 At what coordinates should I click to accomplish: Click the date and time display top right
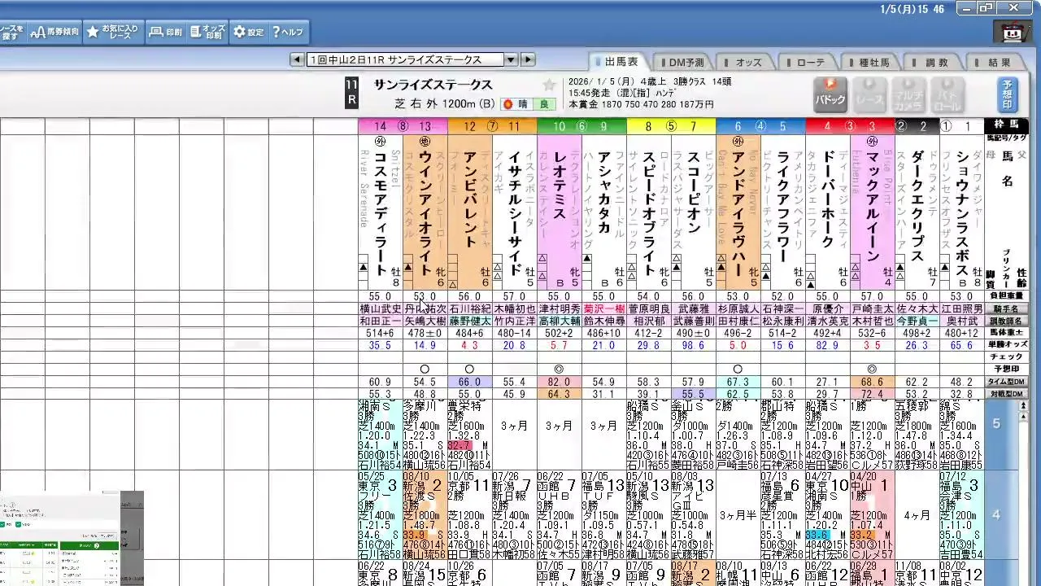click(x=913, y=9)
